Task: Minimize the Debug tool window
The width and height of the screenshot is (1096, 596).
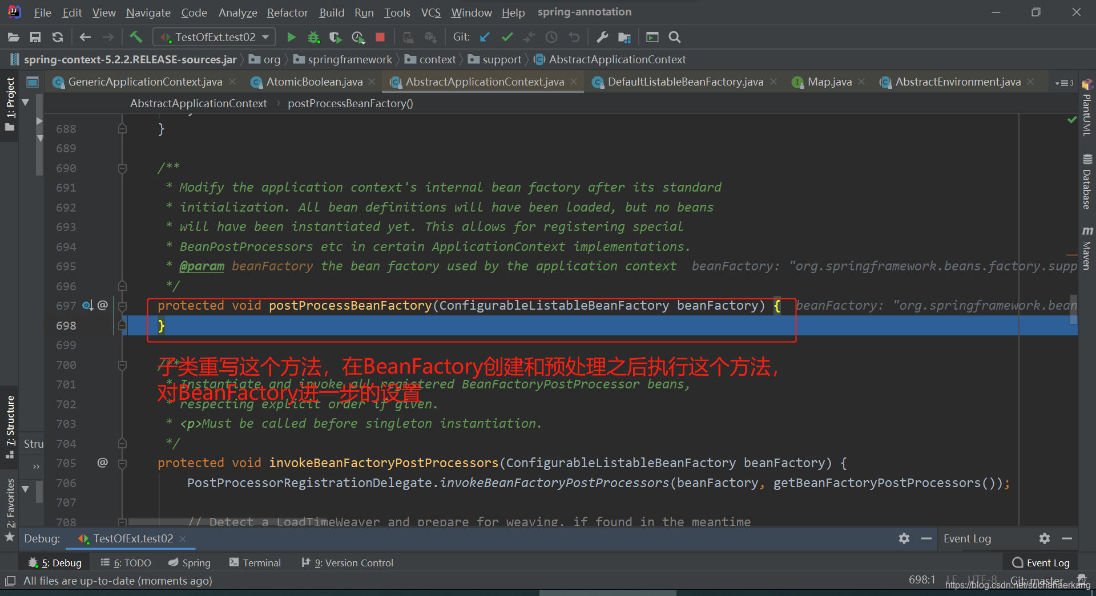Action: pos(926,538)
